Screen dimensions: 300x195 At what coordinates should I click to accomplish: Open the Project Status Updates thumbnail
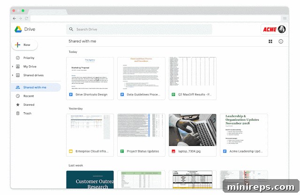click(141, 130)
